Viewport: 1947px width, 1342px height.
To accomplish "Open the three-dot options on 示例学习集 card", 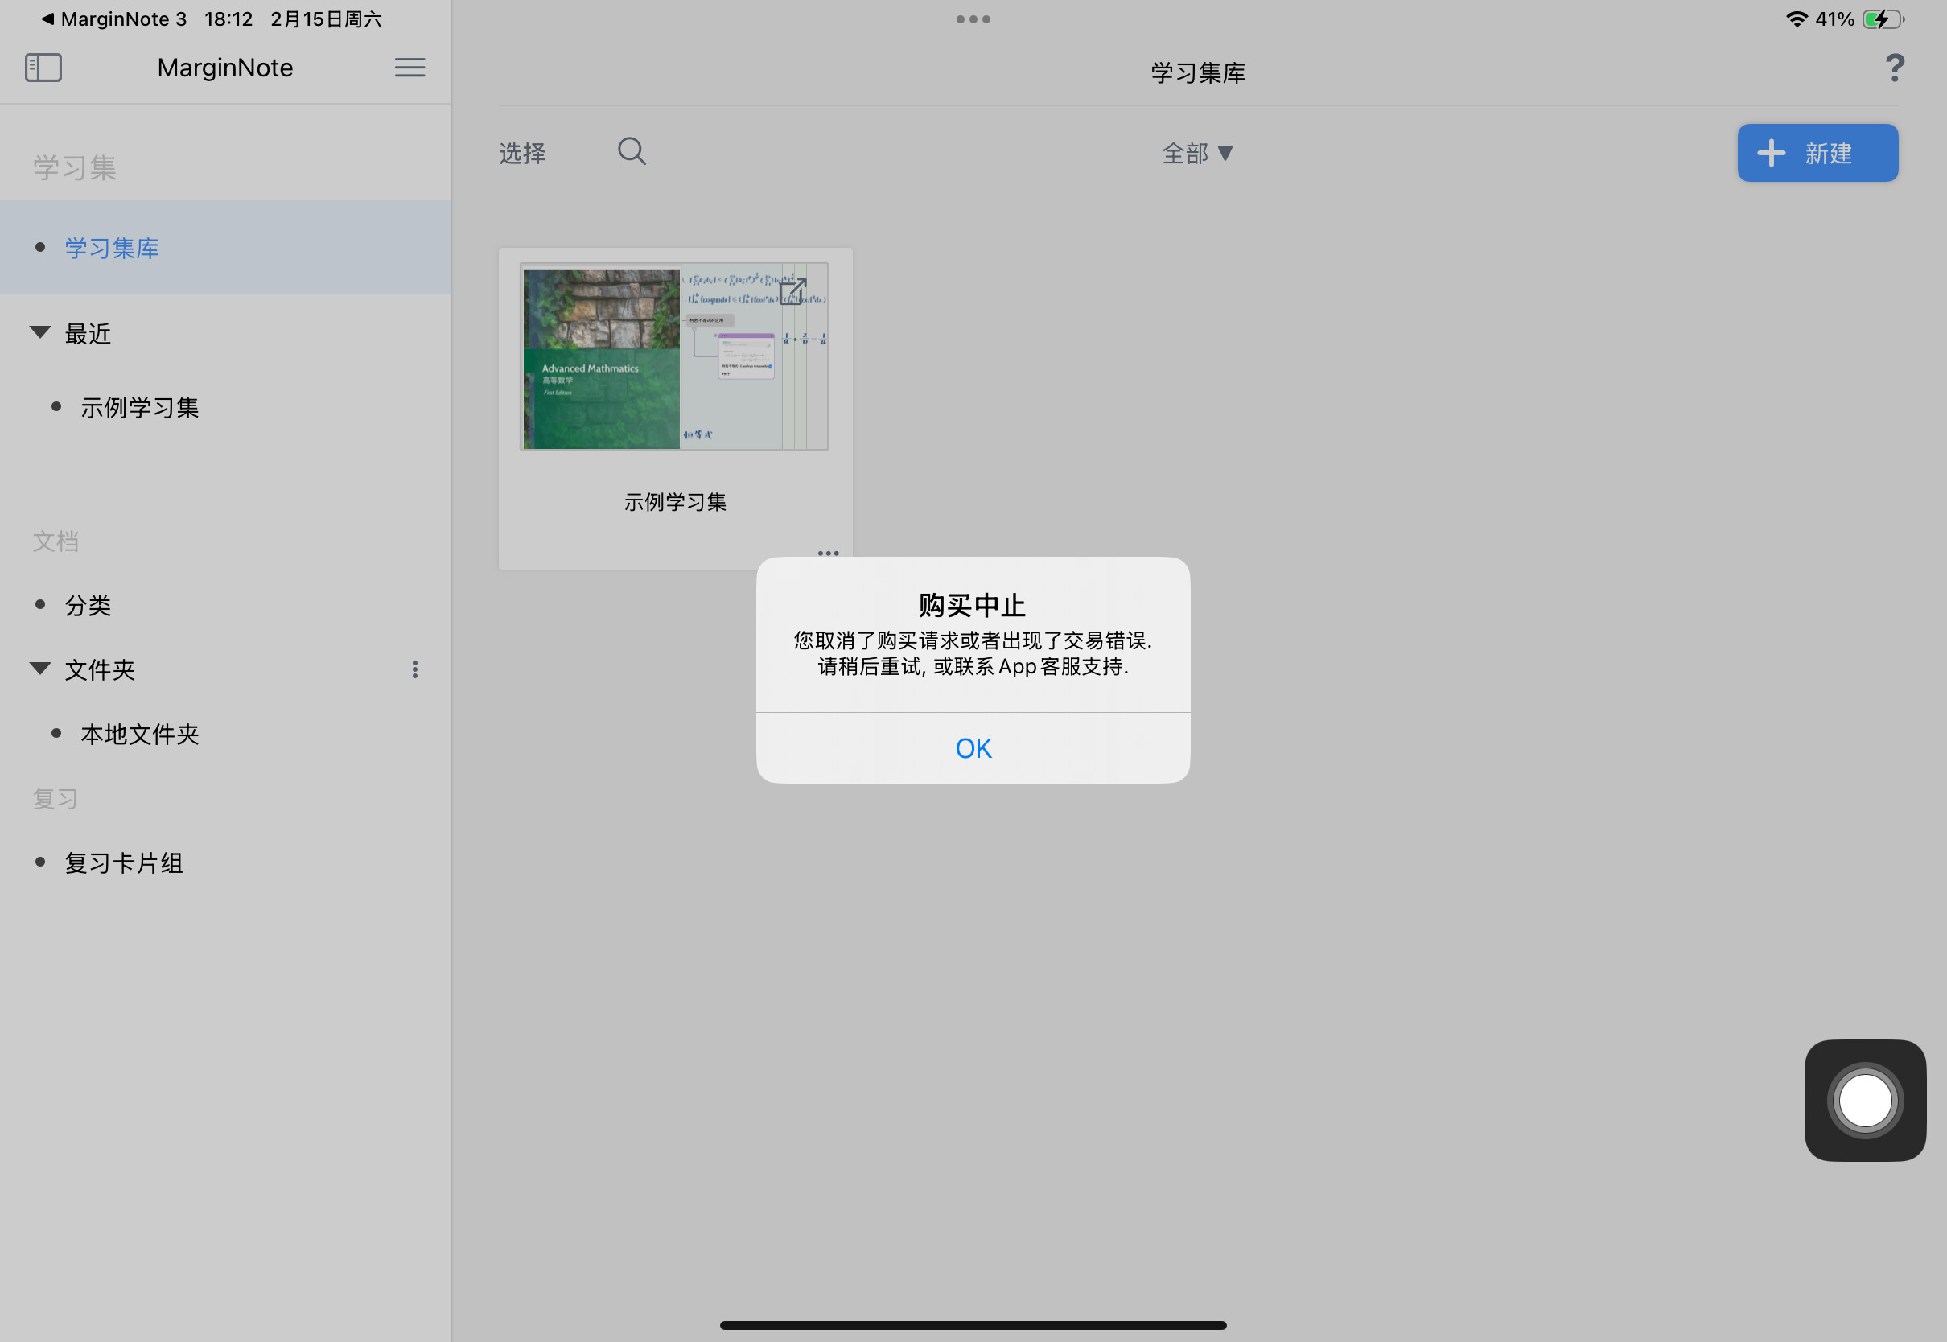I will point(828,553).
